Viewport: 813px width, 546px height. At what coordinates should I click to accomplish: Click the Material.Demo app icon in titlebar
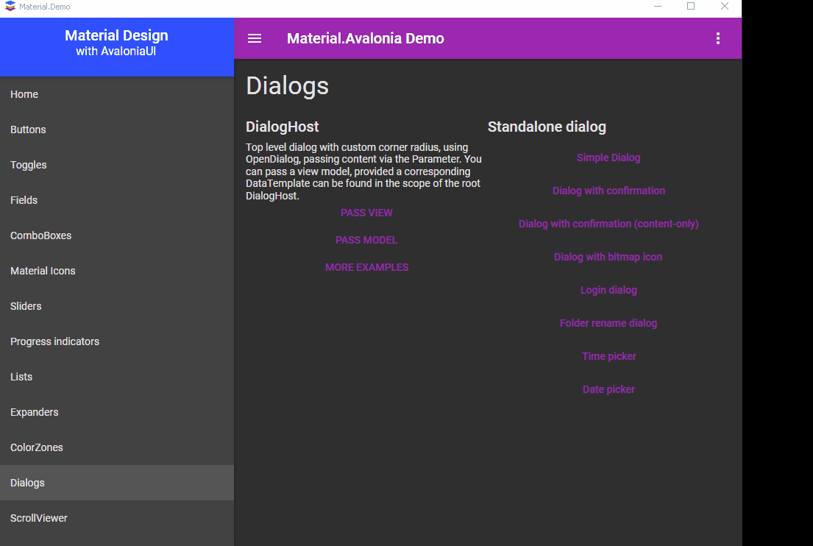[10, 6]
